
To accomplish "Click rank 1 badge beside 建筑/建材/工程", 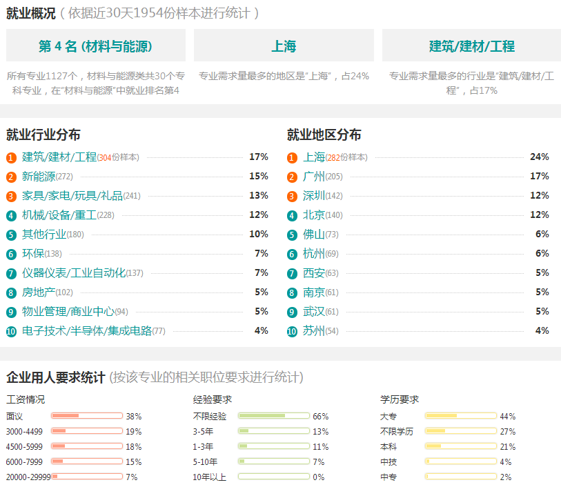I will tap(11, 158).
